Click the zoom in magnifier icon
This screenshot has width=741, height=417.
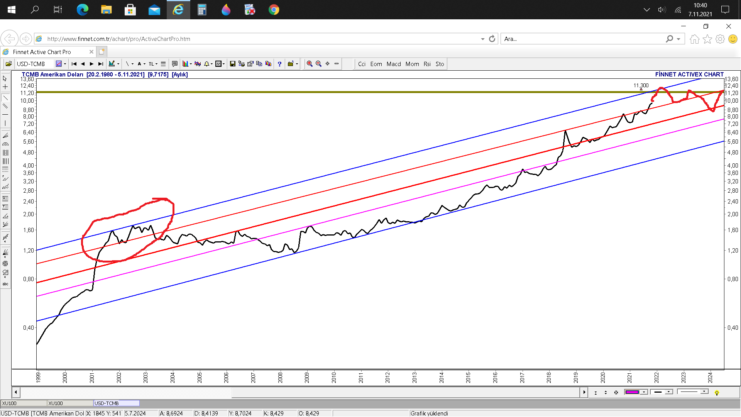[309, 64]
